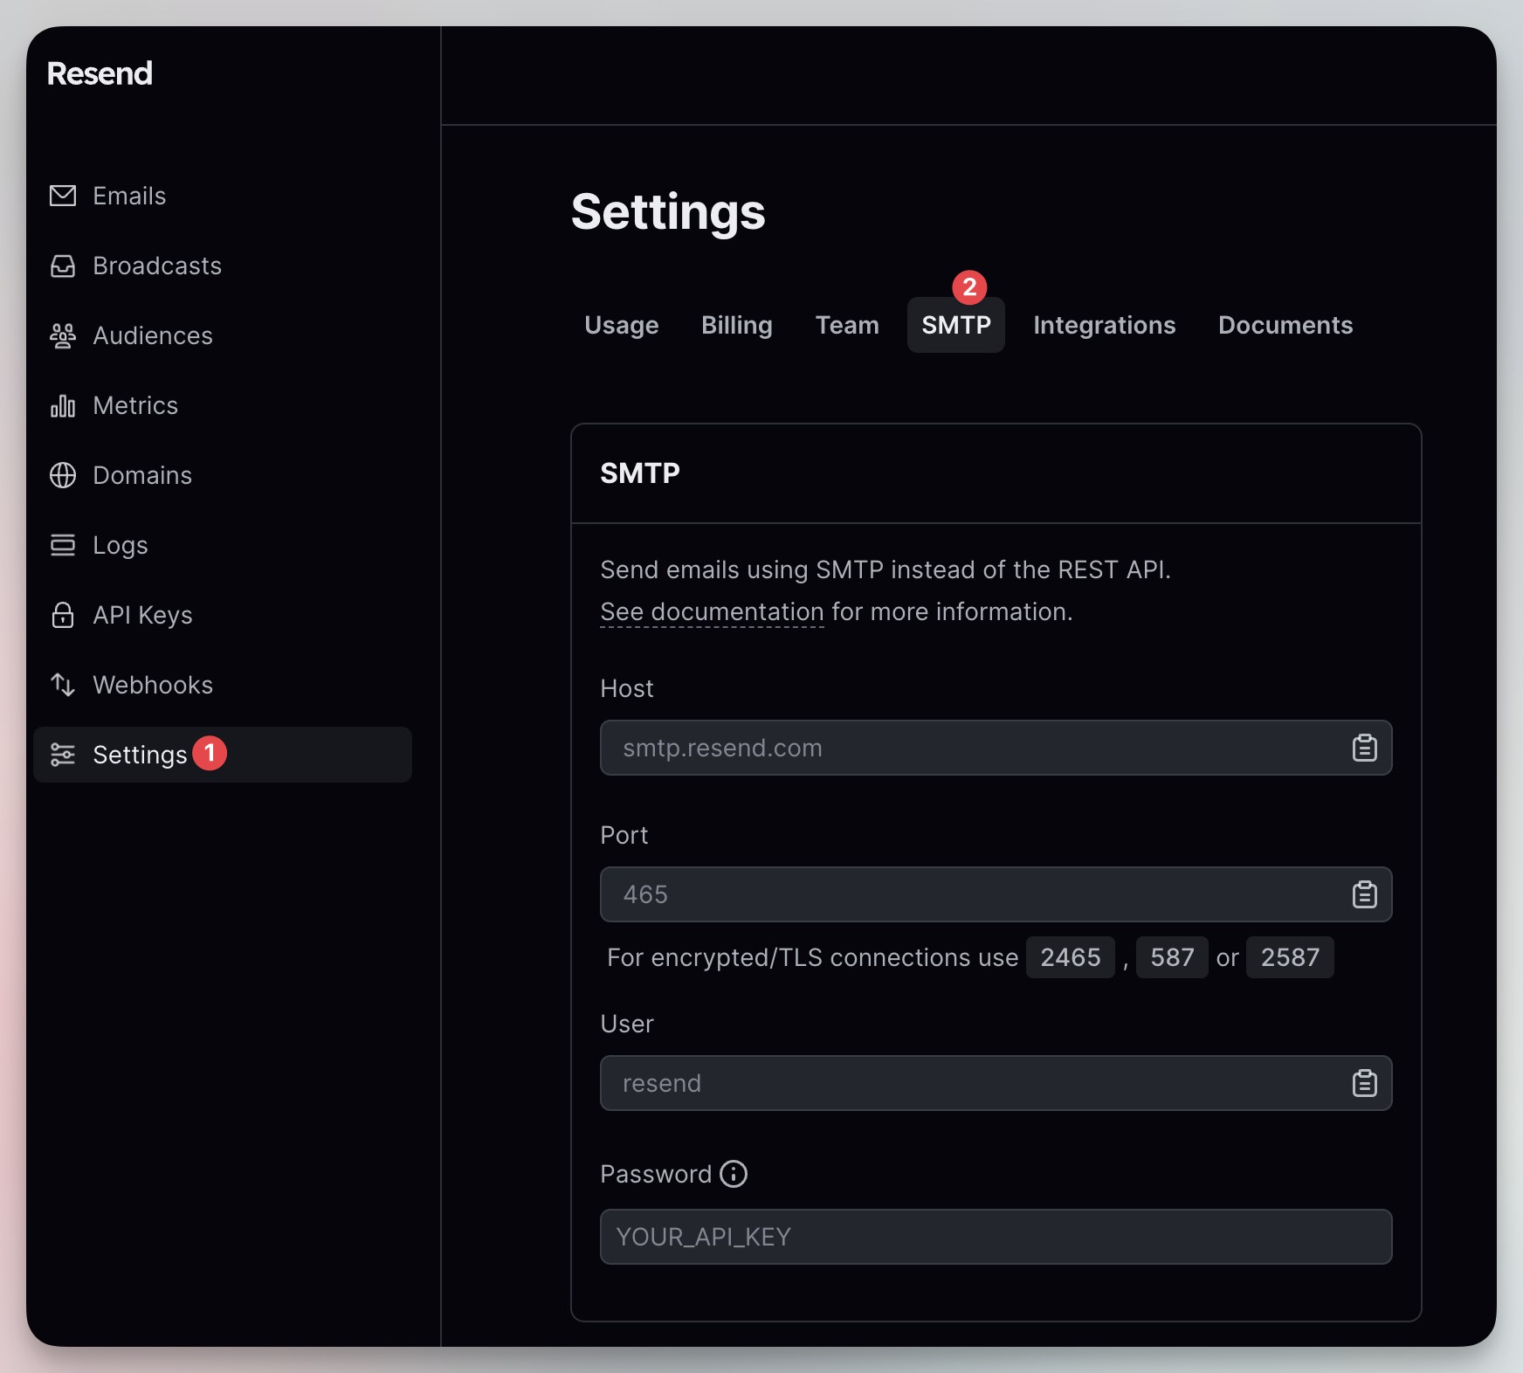1523x1373 pixels.
Task: Click the User label
Action: 627,1024
